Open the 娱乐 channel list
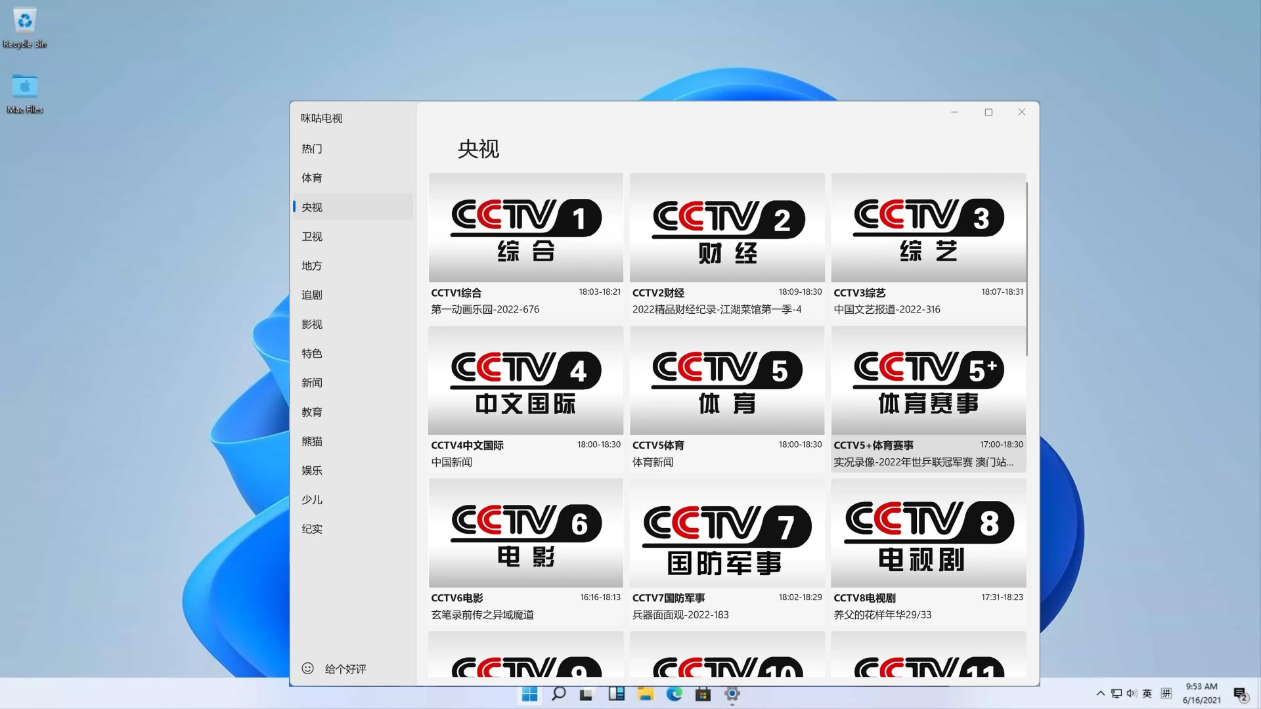 pos(353,470)
